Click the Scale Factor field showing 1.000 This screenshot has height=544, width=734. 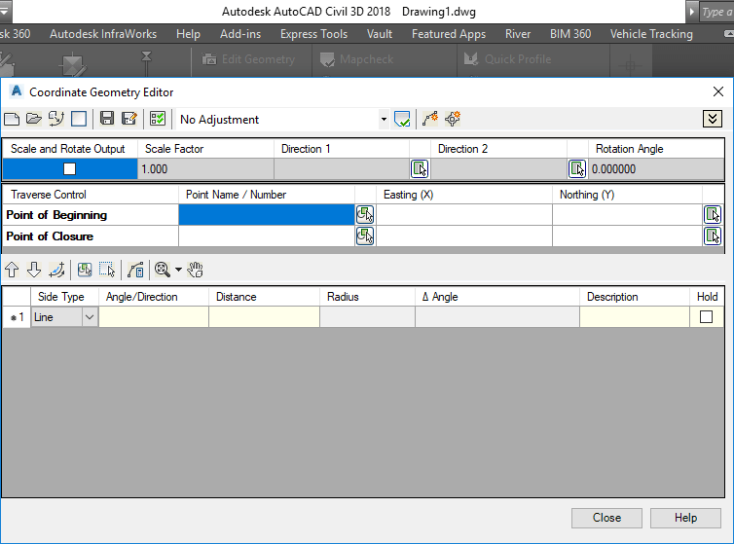click(205, 169)
